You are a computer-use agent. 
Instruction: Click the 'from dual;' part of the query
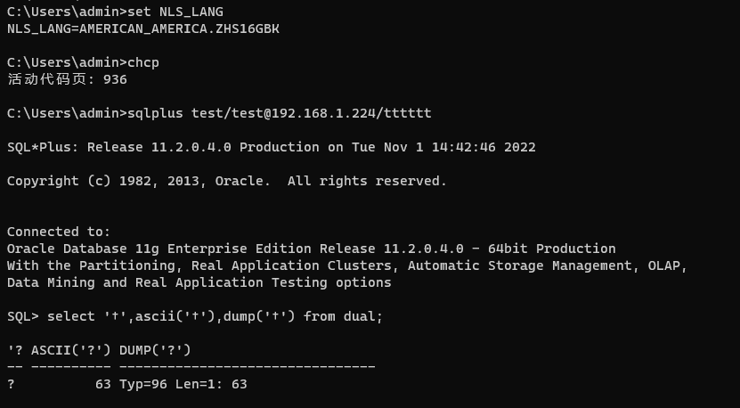(x=343, y=316)
